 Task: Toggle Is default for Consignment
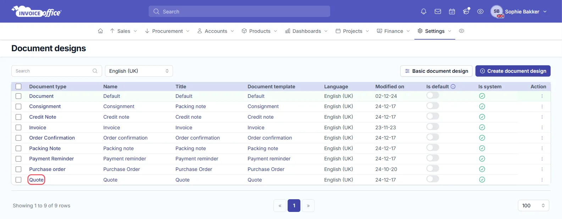coord(433,106)
